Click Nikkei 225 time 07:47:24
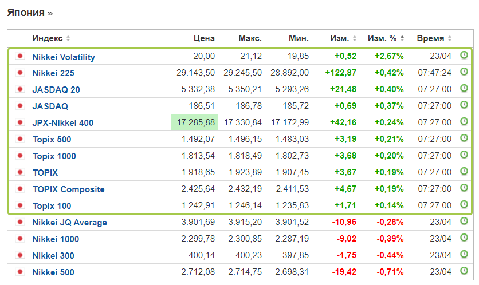 pyautogui.click(x=435, y=73)
